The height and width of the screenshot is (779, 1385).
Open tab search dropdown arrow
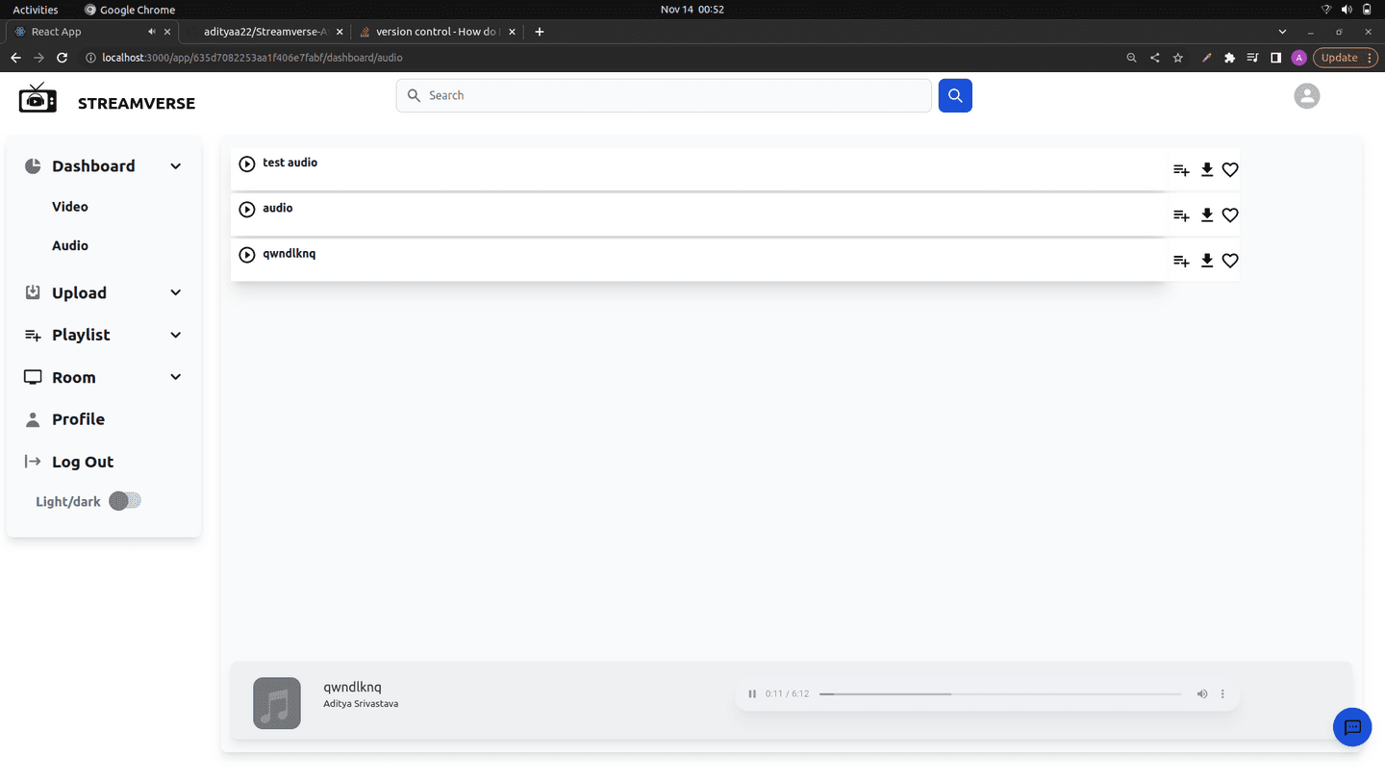coord(1282,32)
